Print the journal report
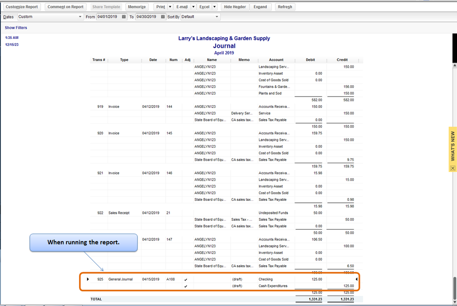457x306 pixels. coord(161,7)
